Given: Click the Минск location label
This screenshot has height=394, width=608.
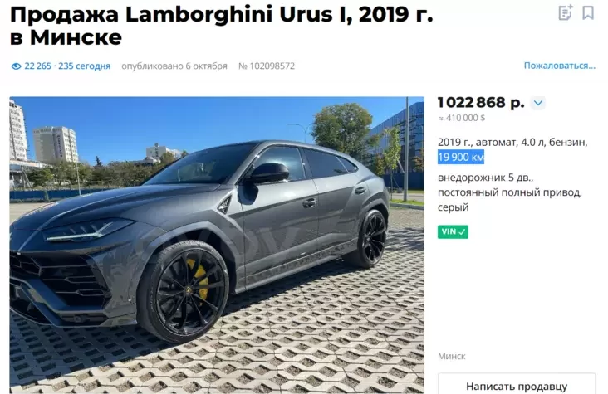Looking at the screenshot, I should tap(451, 356).
